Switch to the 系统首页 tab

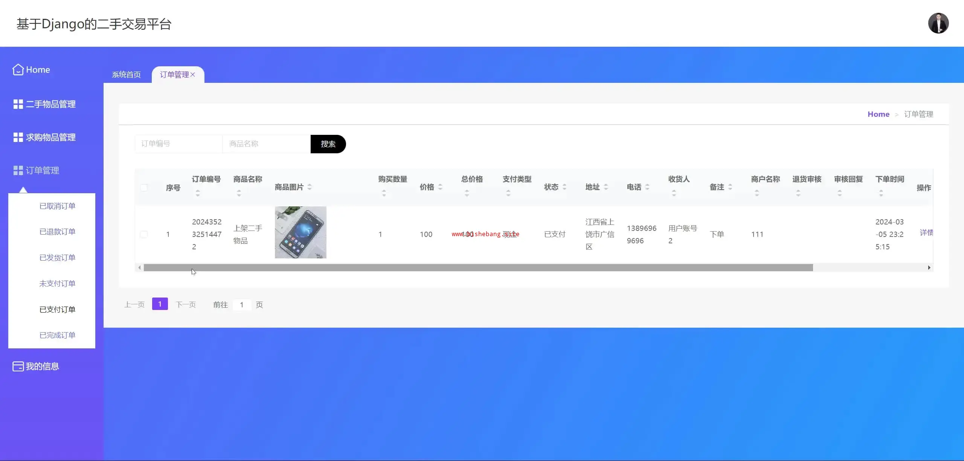[126, 75]
